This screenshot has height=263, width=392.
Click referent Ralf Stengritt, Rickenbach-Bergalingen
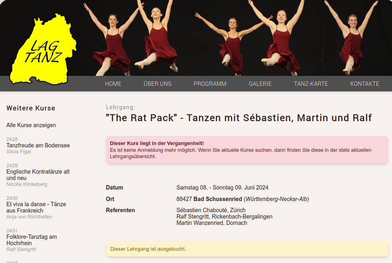pyautogui.click(x=224, y=217)
